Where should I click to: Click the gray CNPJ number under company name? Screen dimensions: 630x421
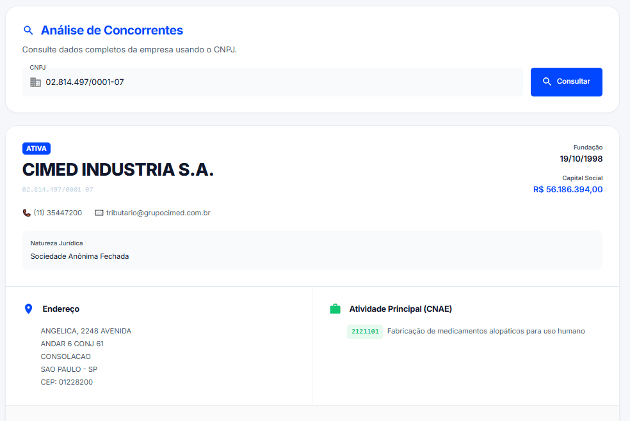click(x=58, y=190)
